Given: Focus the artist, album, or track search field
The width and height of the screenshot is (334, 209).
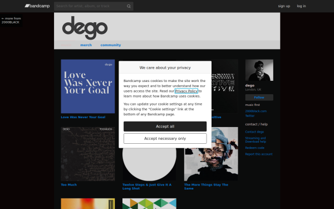Looking at the screenshot, I should point(94,6).
